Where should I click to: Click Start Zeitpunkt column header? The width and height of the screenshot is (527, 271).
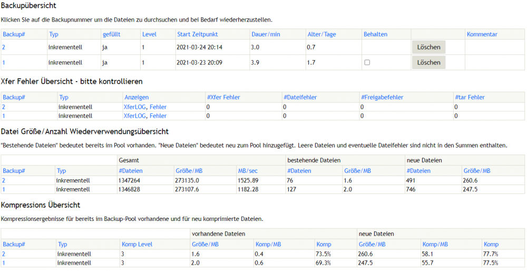[x=197, y=34]
